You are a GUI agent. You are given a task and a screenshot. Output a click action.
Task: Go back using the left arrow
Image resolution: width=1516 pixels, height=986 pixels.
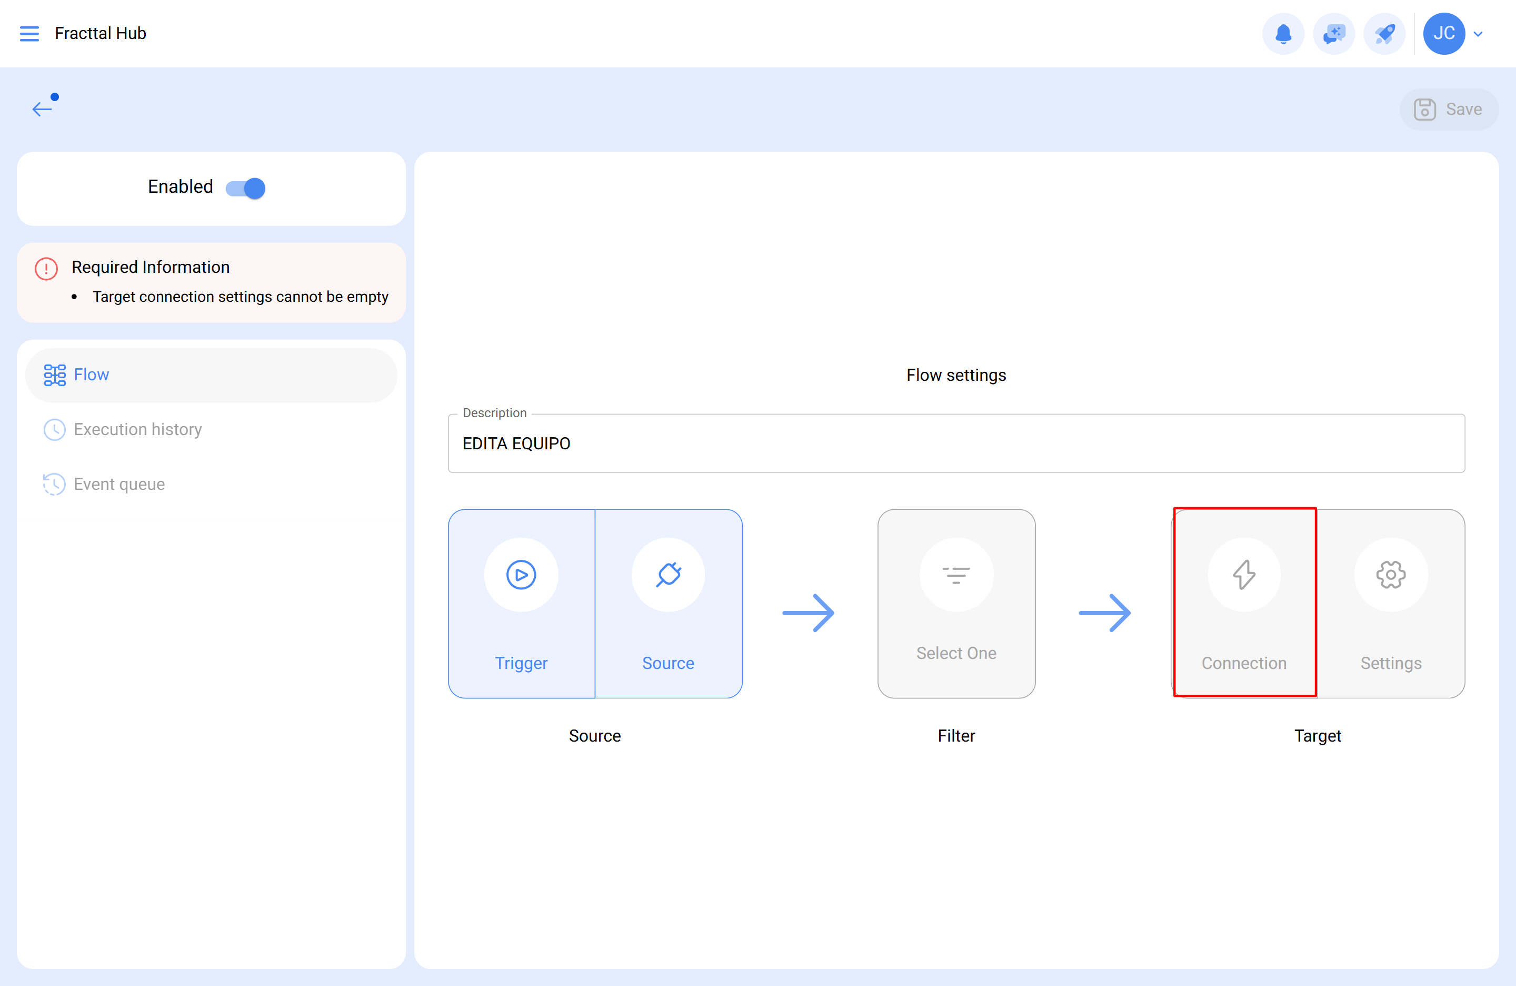42,109
